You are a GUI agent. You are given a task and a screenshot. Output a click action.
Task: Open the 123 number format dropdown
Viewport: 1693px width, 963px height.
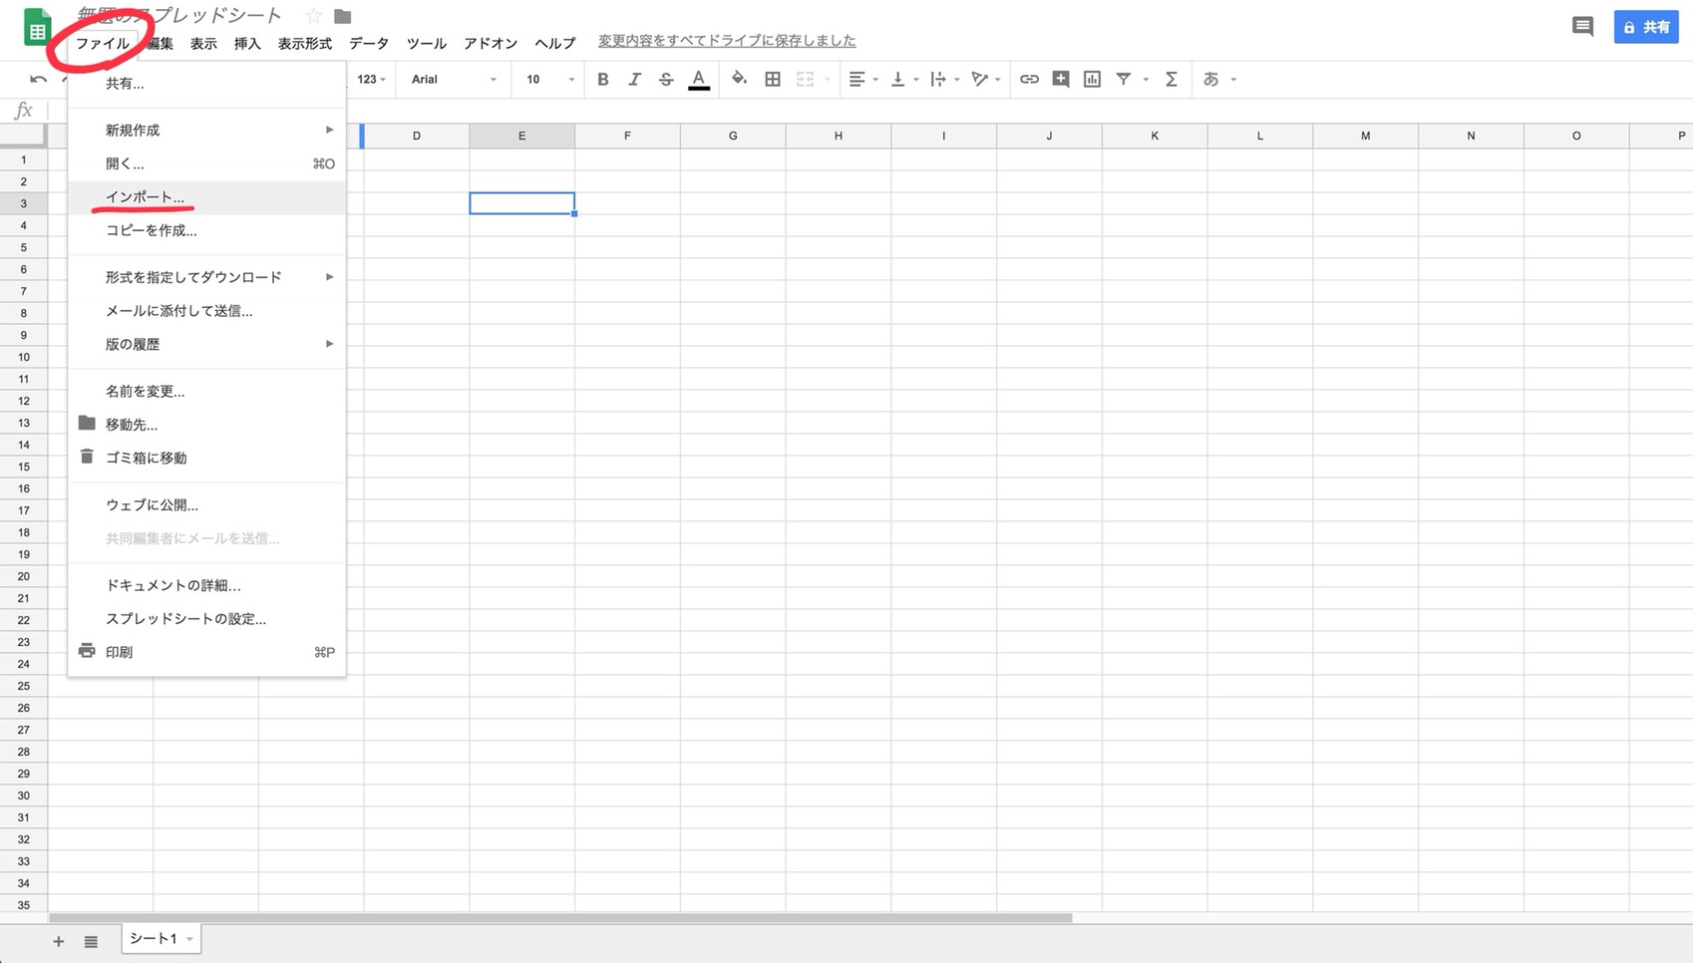click(371, 79)
